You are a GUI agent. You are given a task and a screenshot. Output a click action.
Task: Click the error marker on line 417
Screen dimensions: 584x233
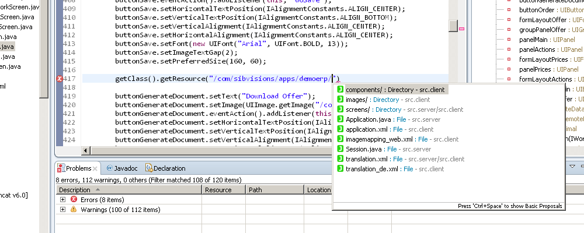point(59,79)
